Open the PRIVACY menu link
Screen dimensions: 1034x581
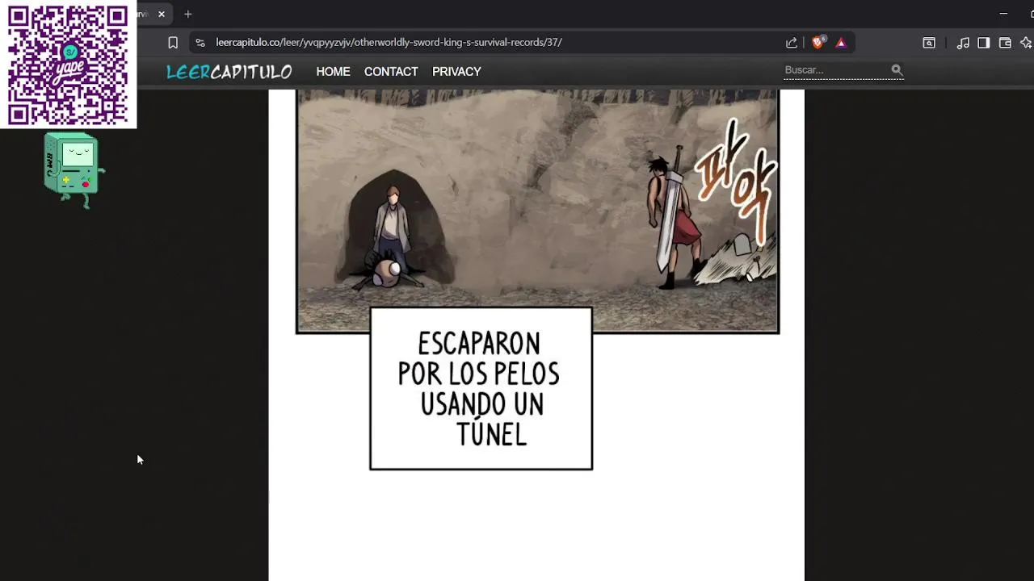point(456,72)
